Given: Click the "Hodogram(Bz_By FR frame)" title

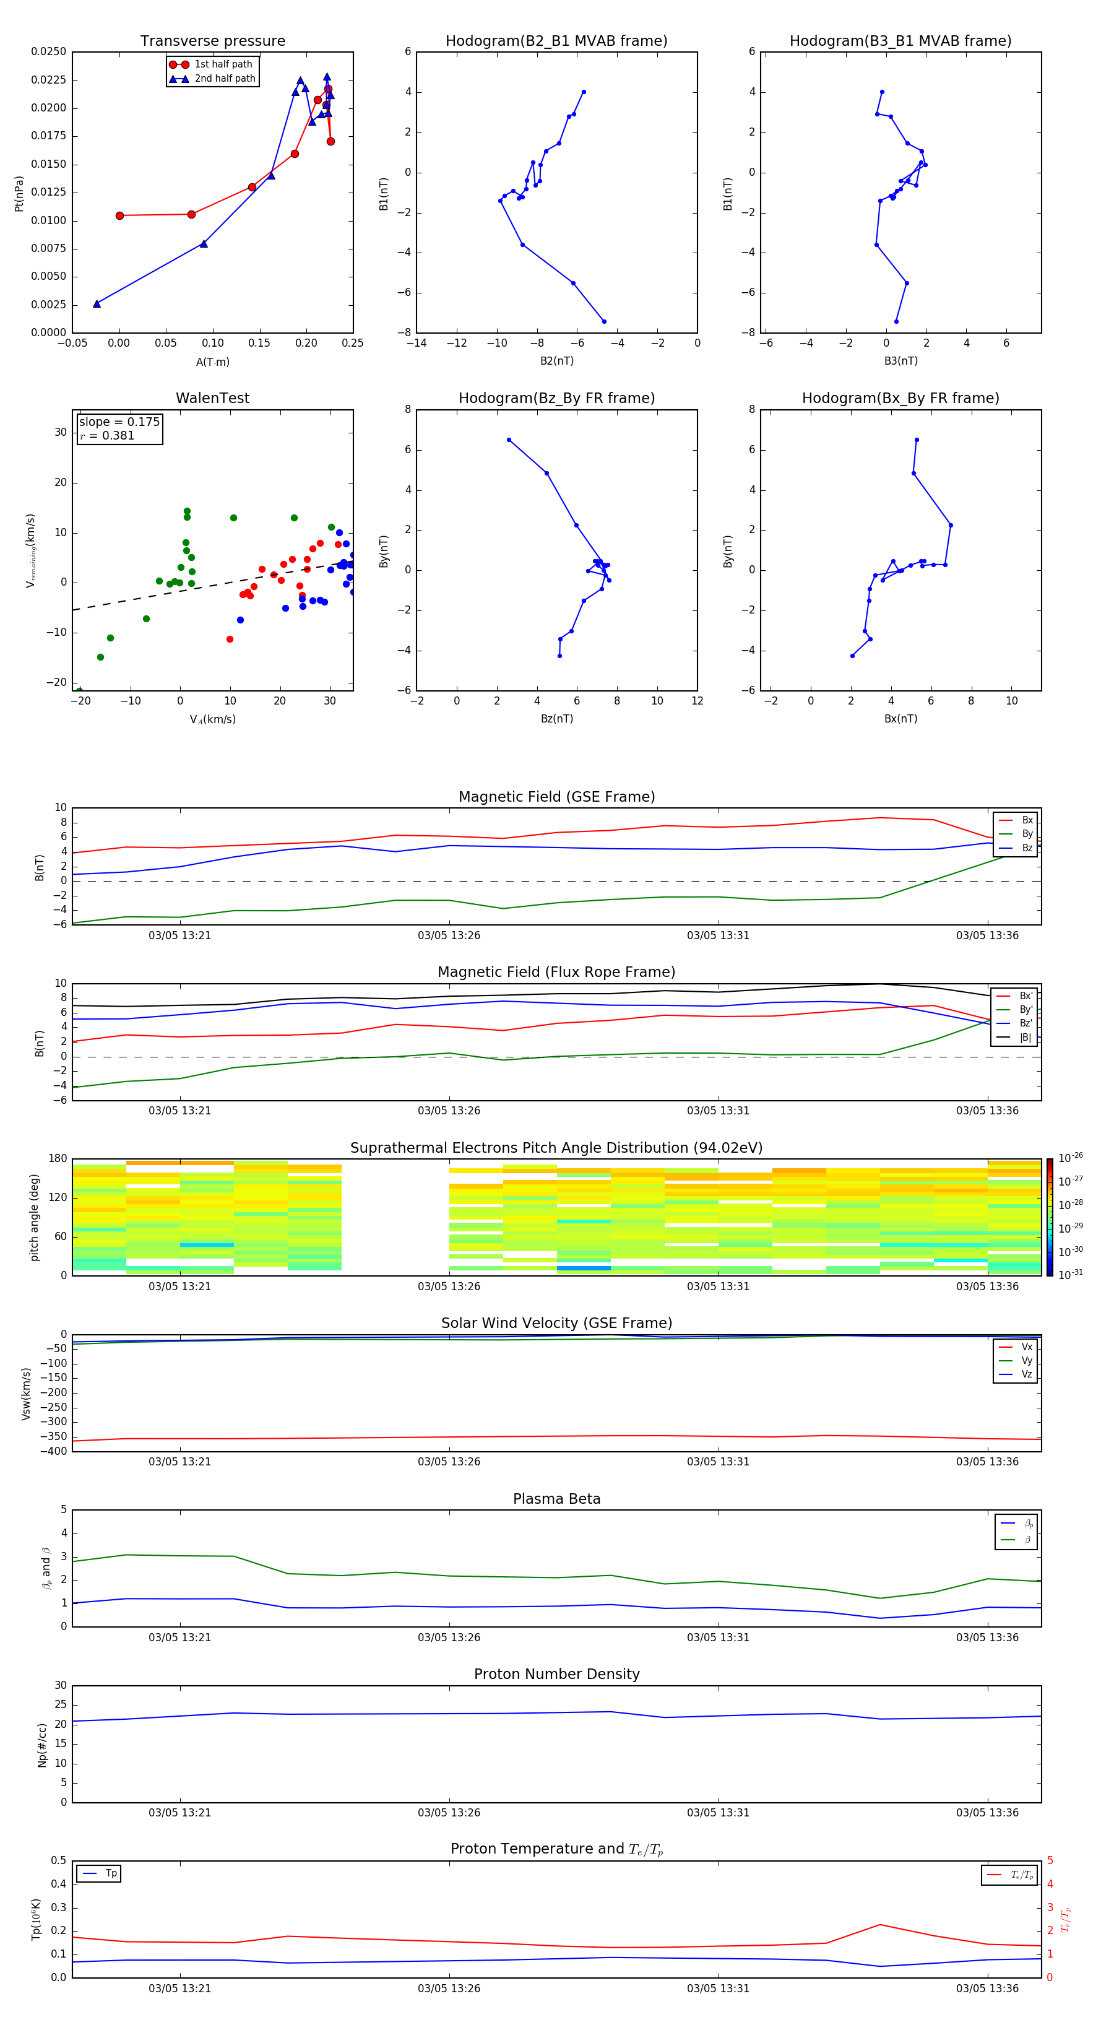Looking at the screenshot, I should (x=556, y=398).
